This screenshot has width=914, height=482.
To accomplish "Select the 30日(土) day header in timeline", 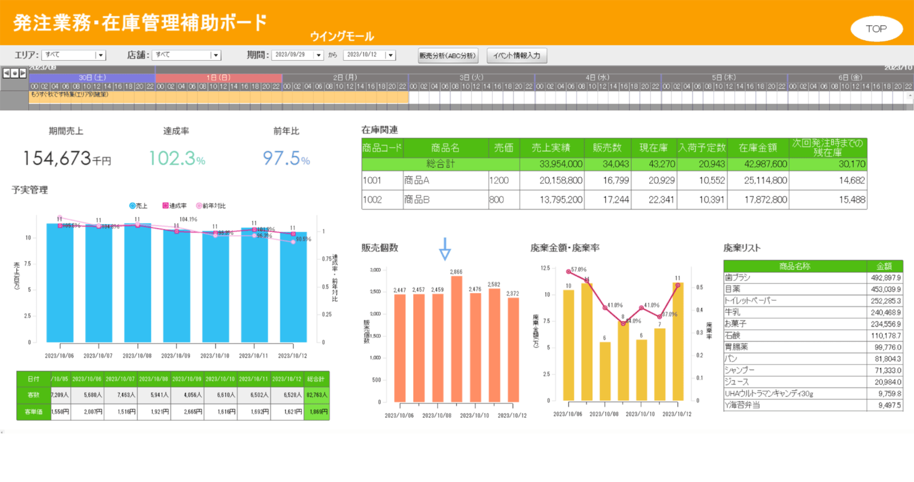I will 92,77.
